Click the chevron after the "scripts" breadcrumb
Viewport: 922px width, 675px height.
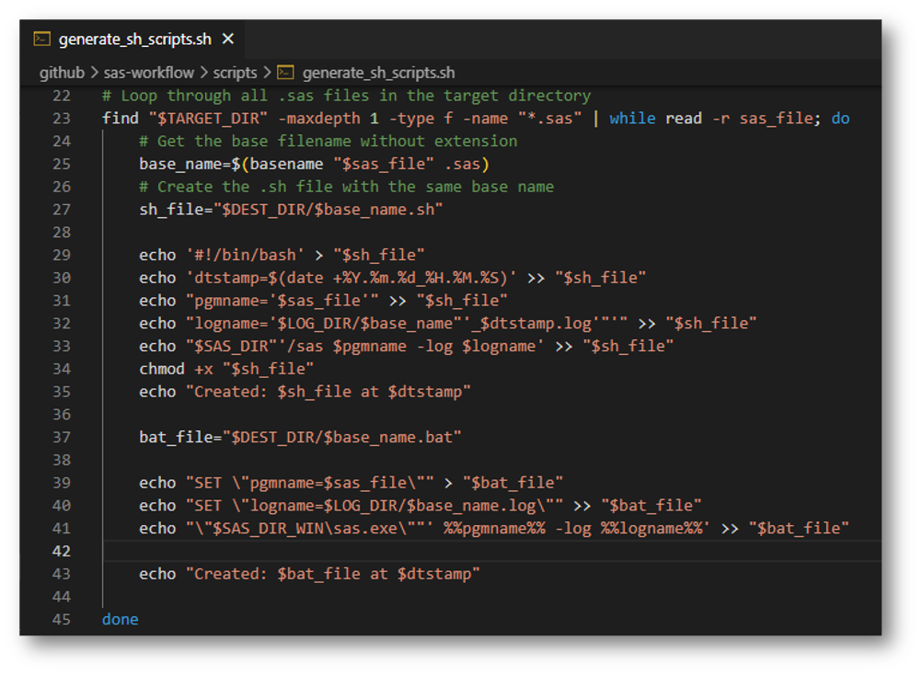[x=267, y=72]
